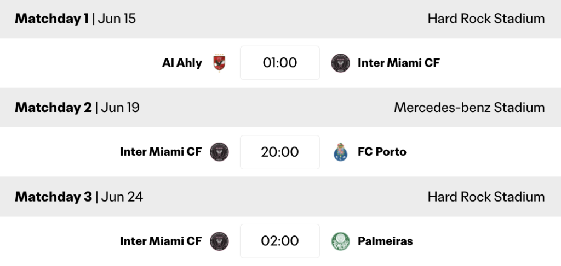Click the Palmeiras club crest

point(340,241)
